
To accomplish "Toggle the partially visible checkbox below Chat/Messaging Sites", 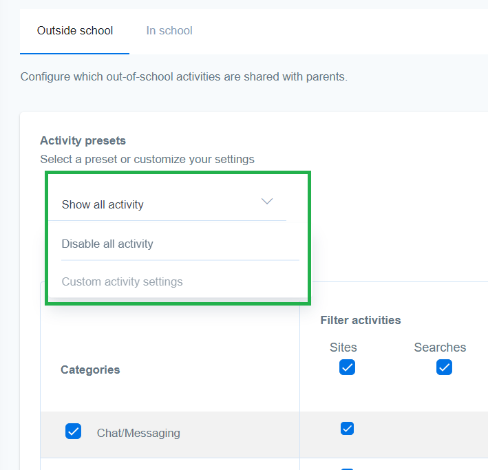I will [x=347, y=469].
